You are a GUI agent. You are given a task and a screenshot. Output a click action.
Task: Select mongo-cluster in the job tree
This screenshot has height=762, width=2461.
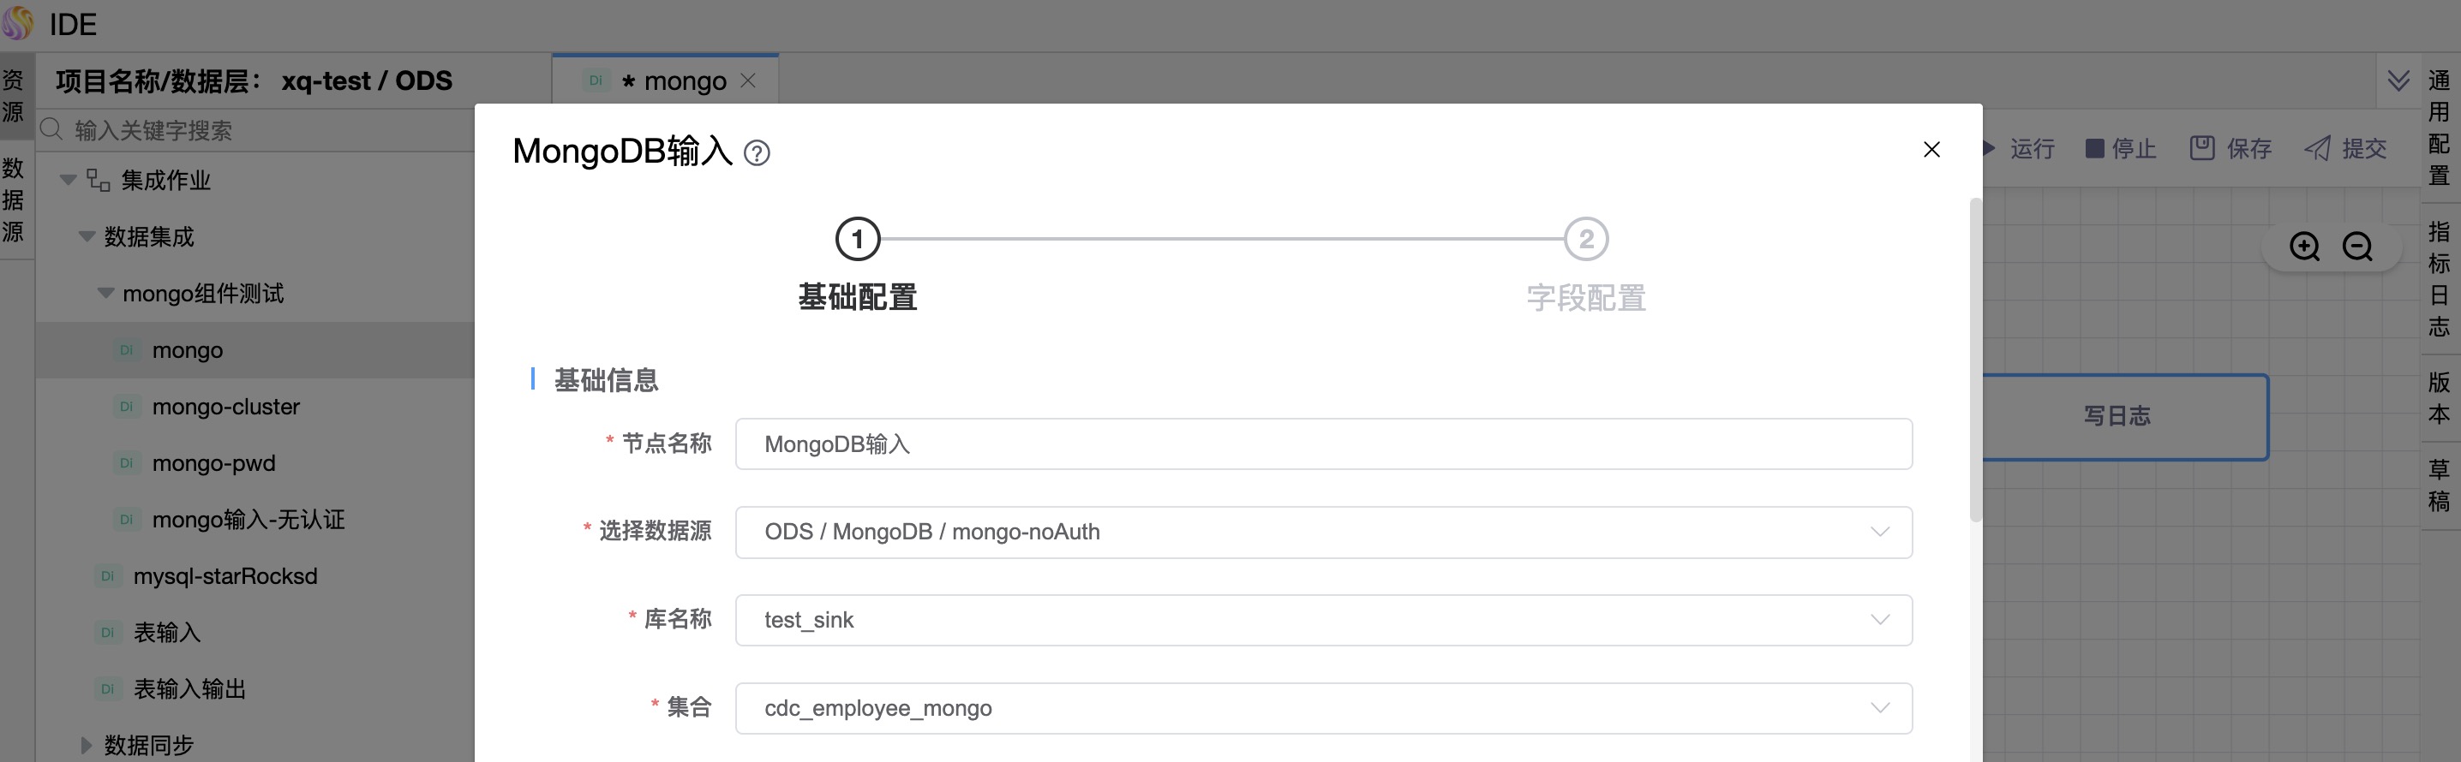click(225, 407)
